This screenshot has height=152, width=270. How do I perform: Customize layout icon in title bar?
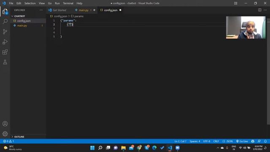(x=235, y=3)
